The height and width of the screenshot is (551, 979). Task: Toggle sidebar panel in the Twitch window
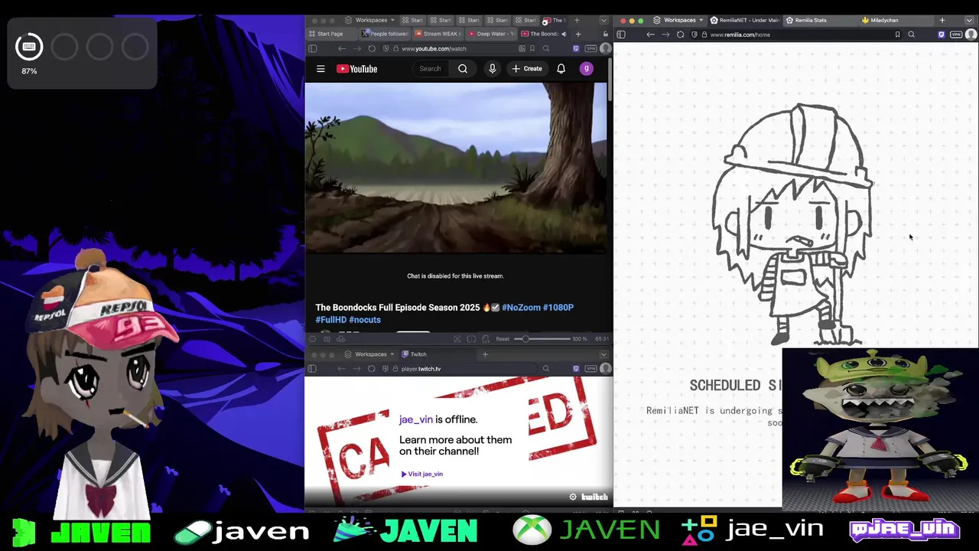[312, 369]
